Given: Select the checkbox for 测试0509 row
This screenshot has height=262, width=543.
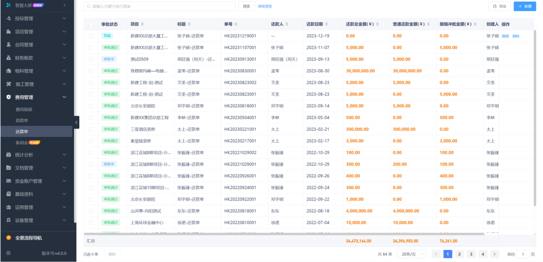Looking at the screenshot, I should click(91, 59).
